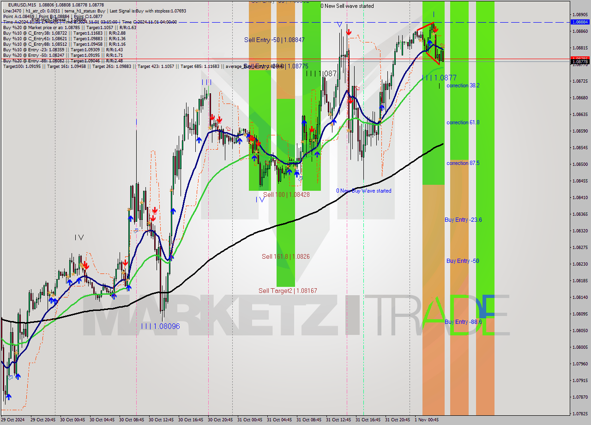Image resolution: width=591 pixels, height=425 pixels.
Task: Click the '| | | 1.0877' wave label
Action: click(x=439, y=78)
